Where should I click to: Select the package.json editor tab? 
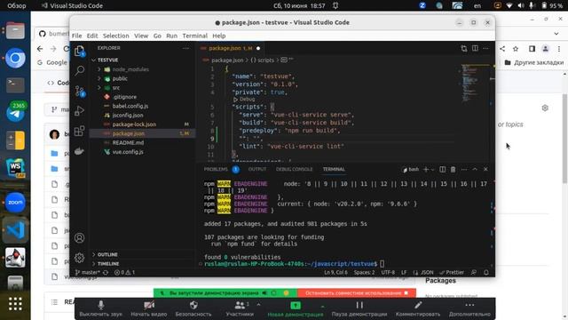pyautogui.click(x=230, y=48)
